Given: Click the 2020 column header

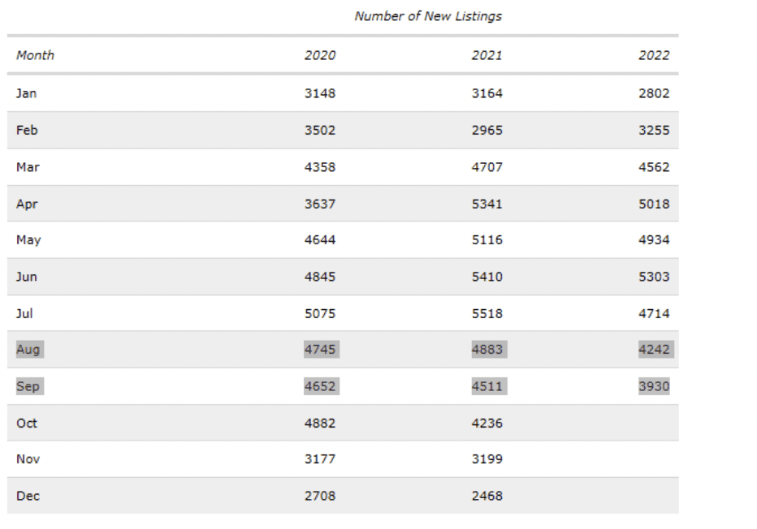Looking at the screenshot, I should point(319,55).
